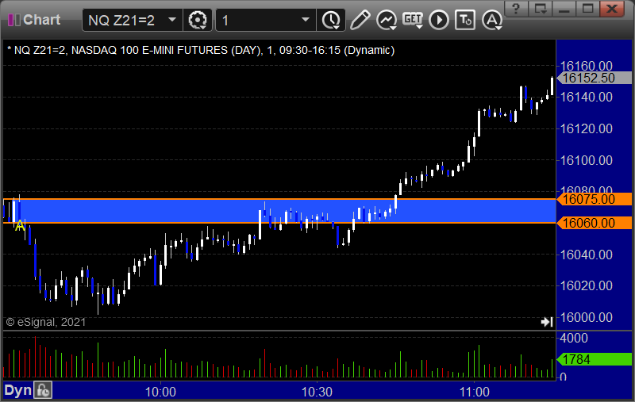This screenshot has height=402, width=635.
Task: Click the 10:30 time axis label
Action: point(317,392)
